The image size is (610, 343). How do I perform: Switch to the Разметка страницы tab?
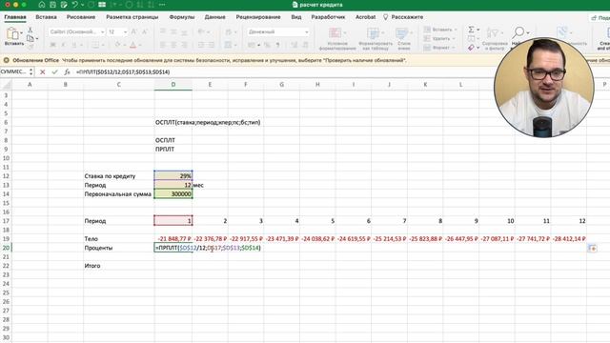click(132, 17)
